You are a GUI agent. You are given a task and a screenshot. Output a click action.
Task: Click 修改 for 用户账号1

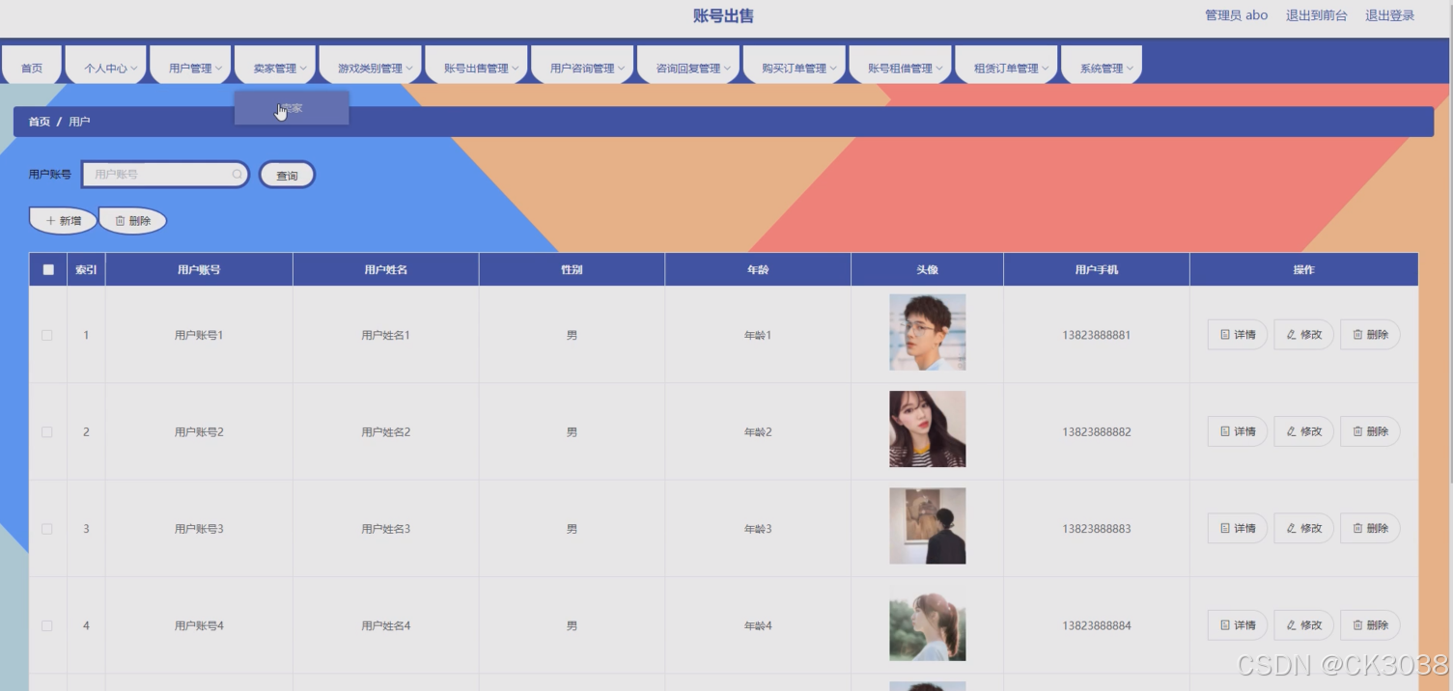[x=1303, y=335]
